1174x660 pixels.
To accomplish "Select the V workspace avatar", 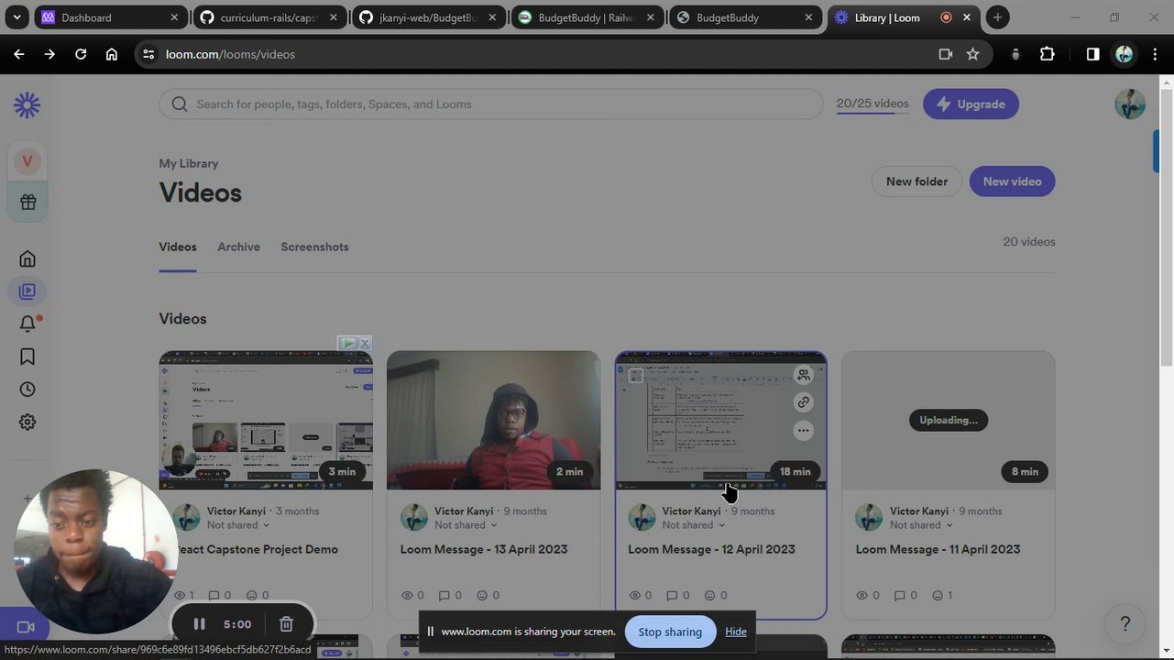I will 27,161.
